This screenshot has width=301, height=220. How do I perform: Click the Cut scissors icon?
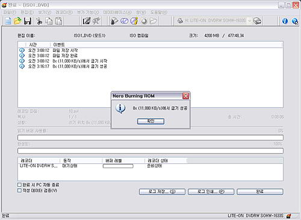[39, 21]
